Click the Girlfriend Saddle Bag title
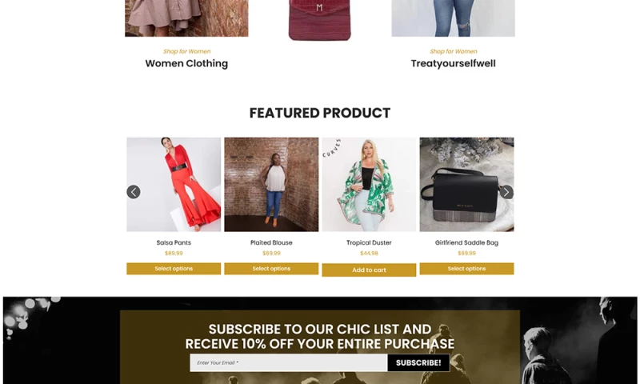The width and height of the screenshot is (640, 384). click(x=466, y=242)
